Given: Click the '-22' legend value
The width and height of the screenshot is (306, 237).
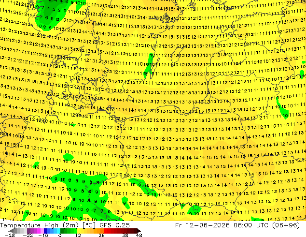Looking at the screenshot, I should tap(28, 235).
